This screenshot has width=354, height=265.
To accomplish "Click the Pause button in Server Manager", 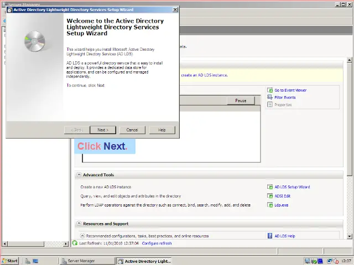I will 241,100.
